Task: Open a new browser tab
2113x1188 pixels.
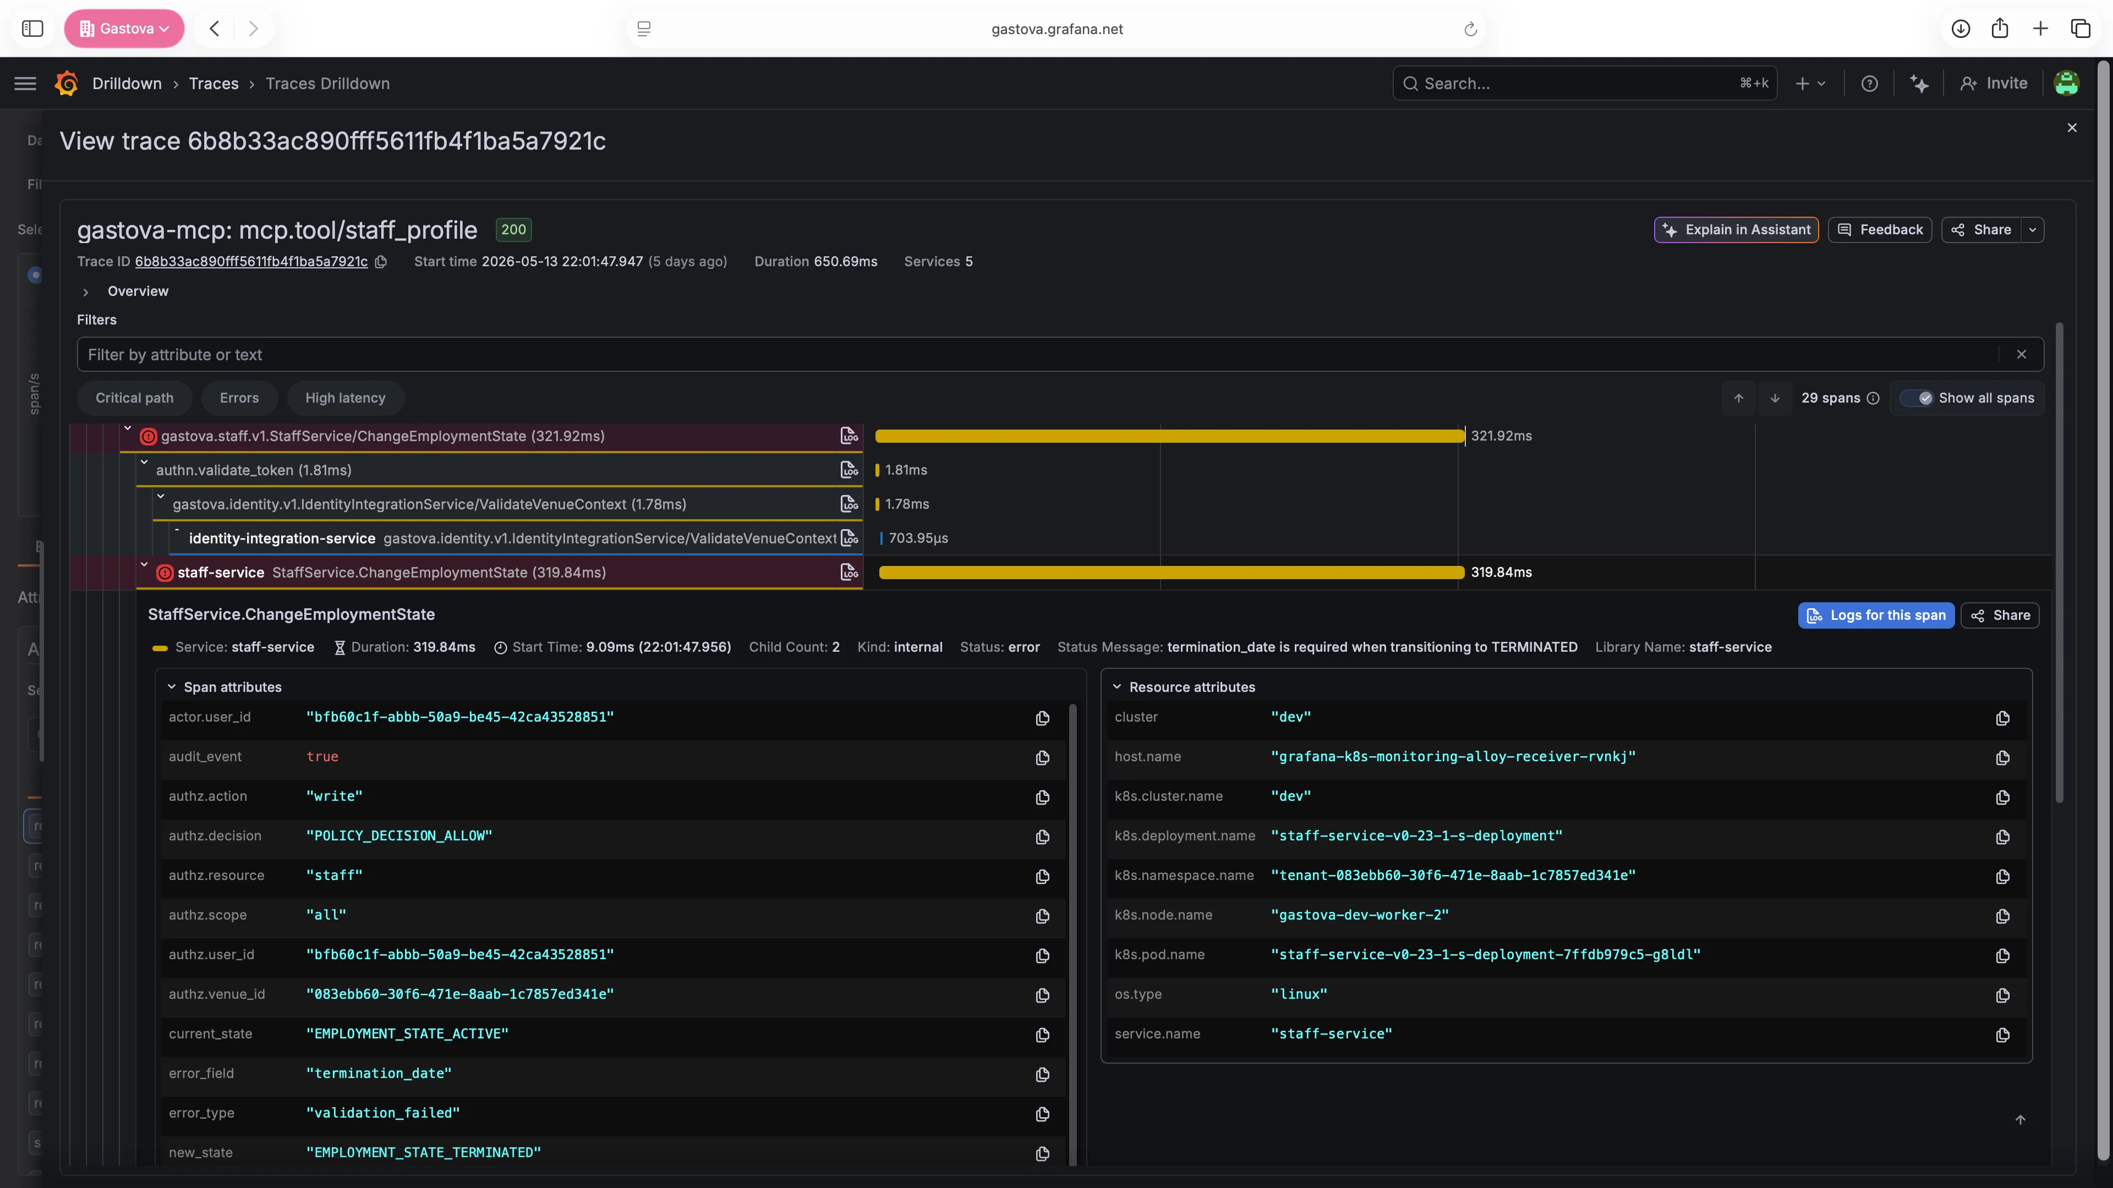Action: (x=2040, y=29)
